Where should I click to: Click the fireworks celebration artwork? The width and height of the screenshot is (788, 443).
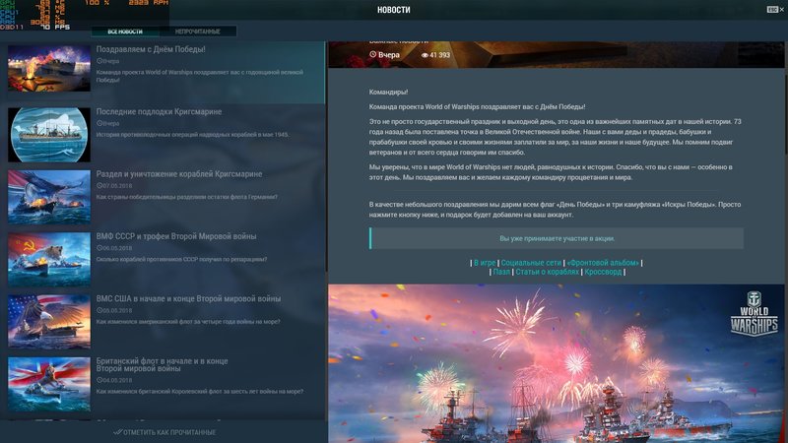point(556,363)
